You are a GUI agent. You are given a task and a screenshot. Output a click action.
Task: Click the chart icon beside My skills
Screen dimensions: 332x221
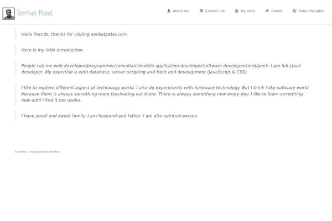click(237, 11)
